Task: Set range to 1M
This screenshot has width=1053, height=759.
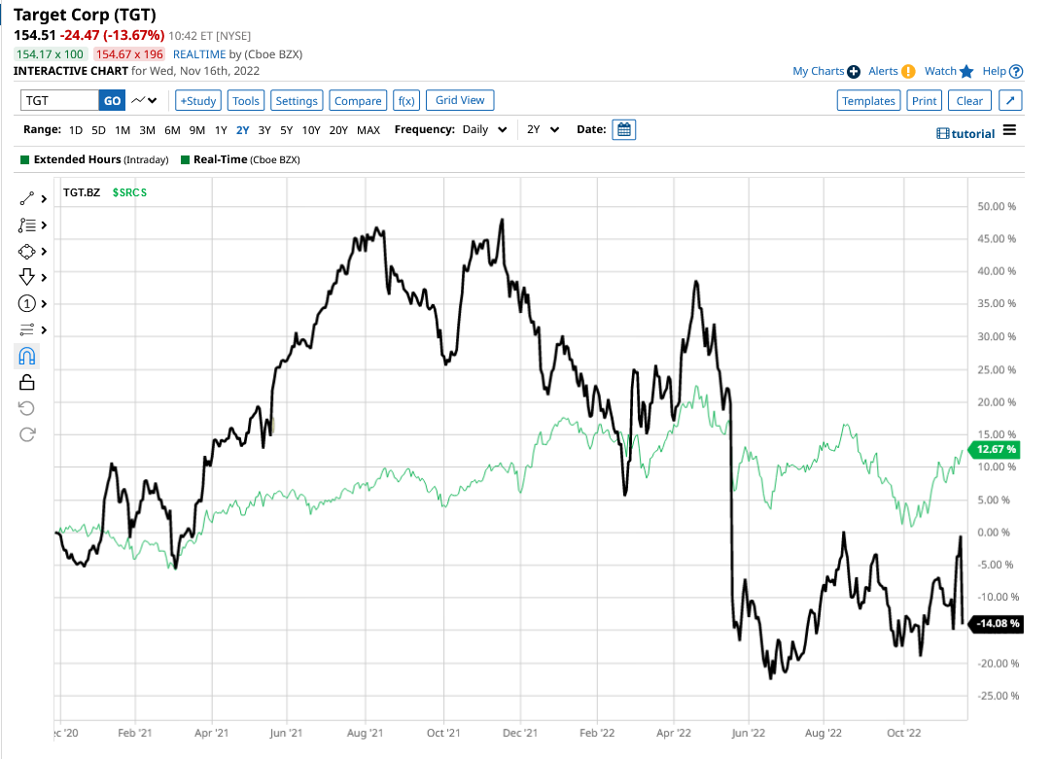Action: (123, 130)
